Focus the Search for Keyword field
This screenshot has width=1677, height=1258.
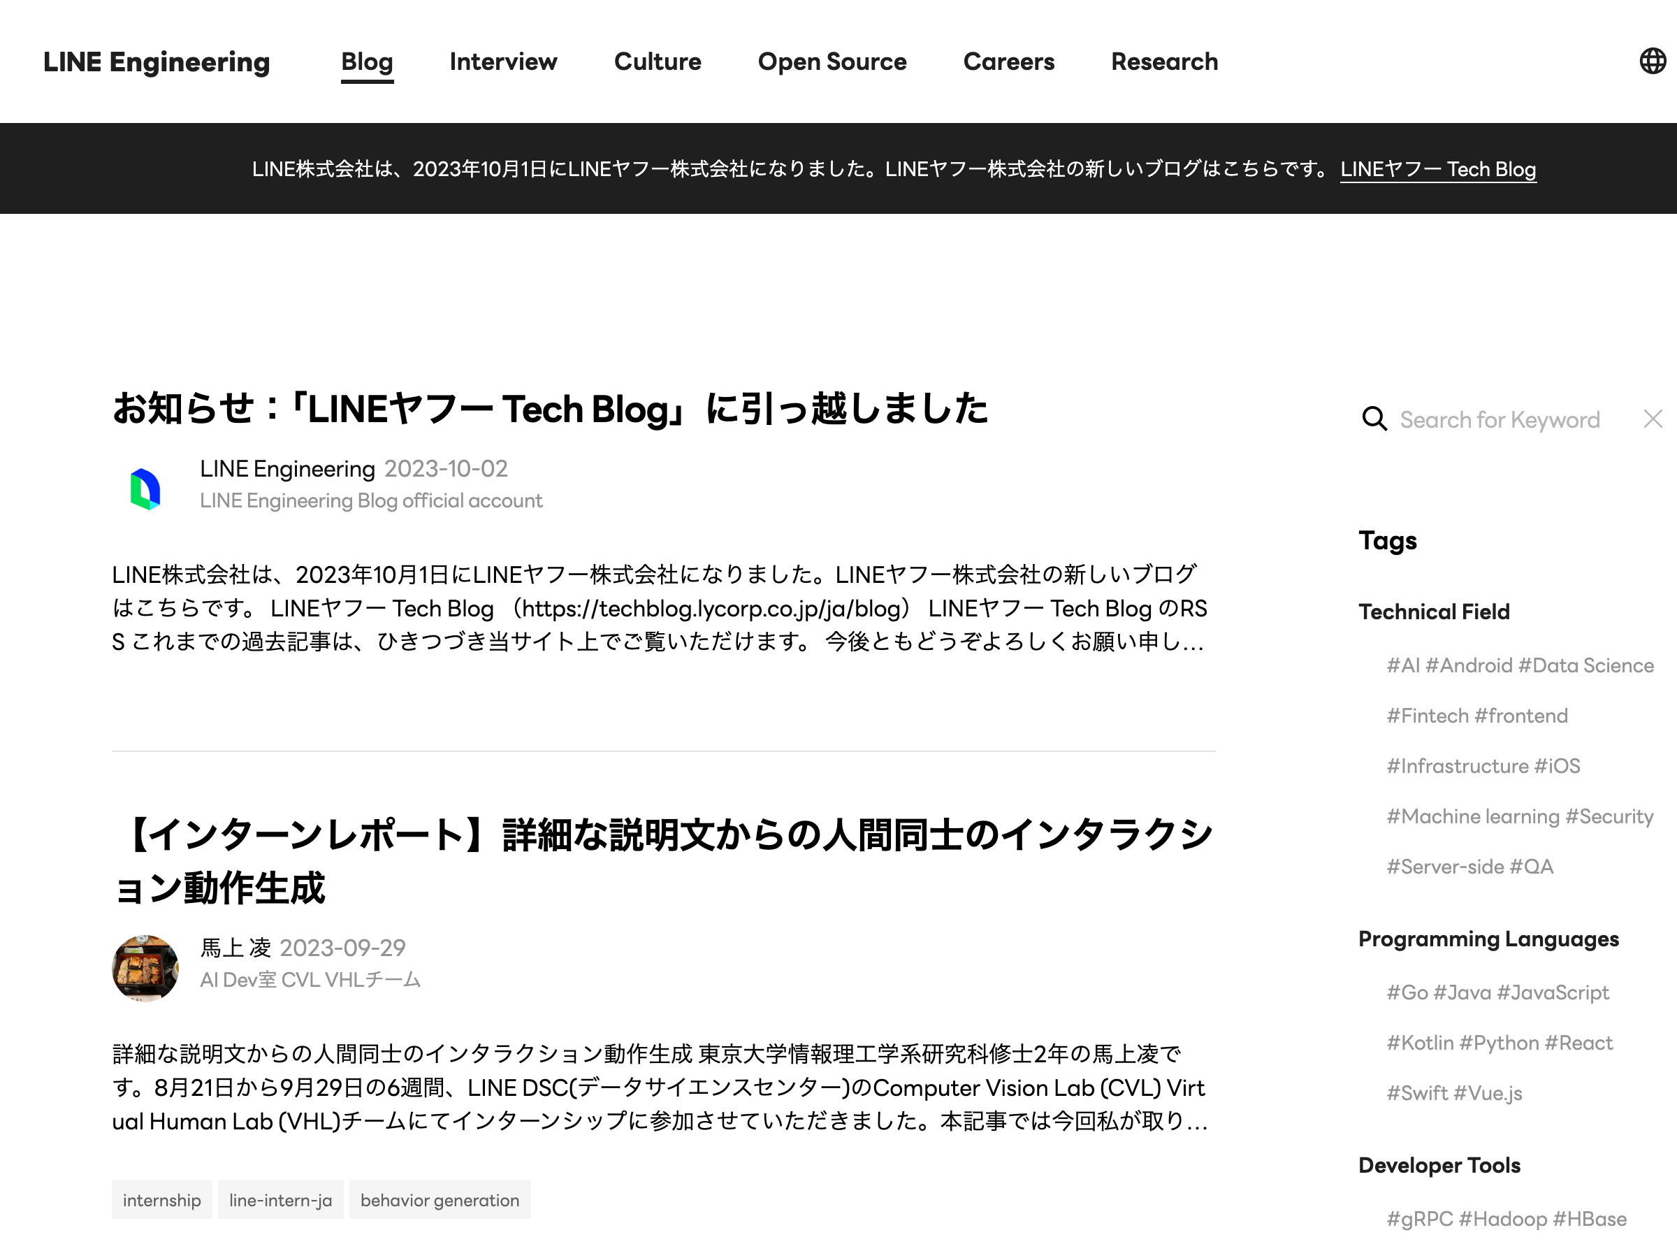1500,419
